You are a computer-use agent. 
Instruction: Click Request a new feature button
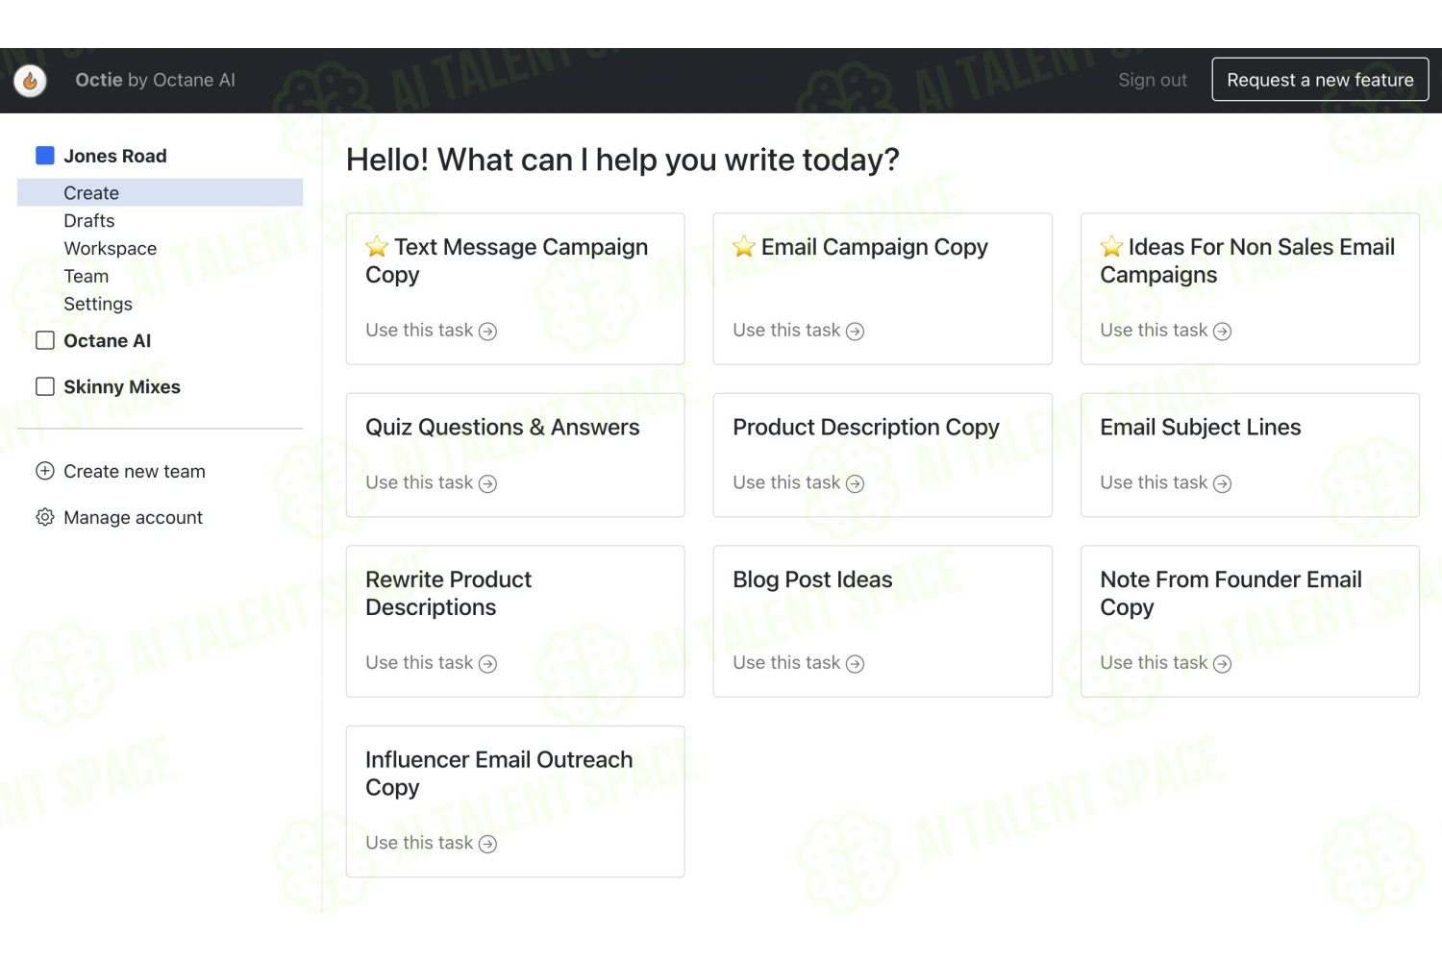pos(1320,80)
